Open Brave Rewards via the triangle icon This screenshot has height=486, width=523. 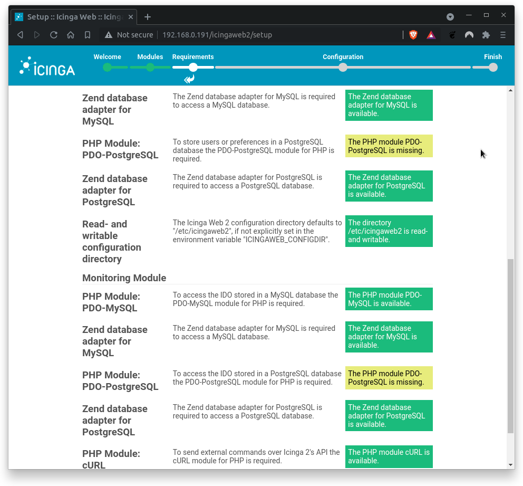(x=431, y=35)
